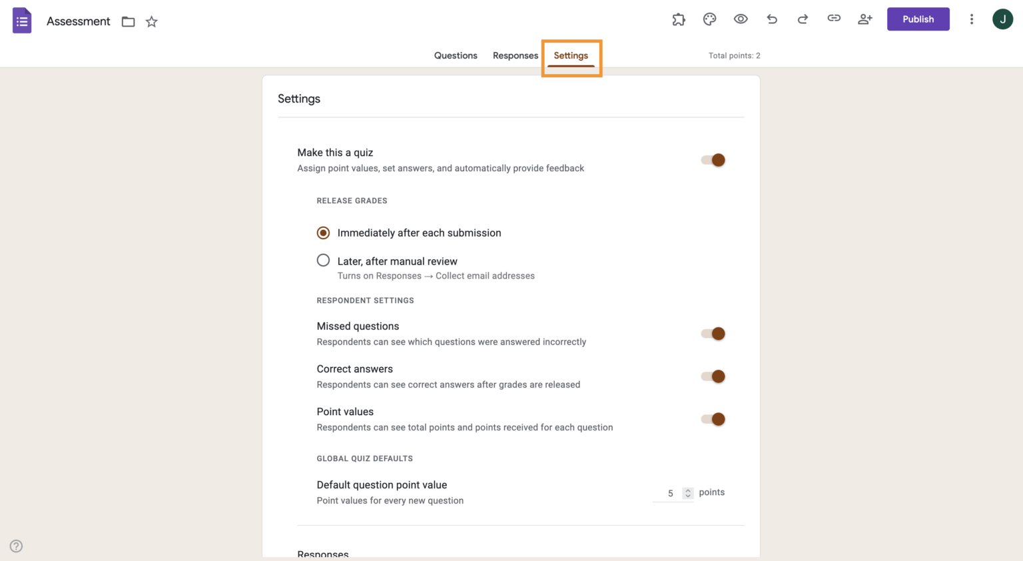
Task: Increment default question point value stepper
Action: tap(688, 490)
